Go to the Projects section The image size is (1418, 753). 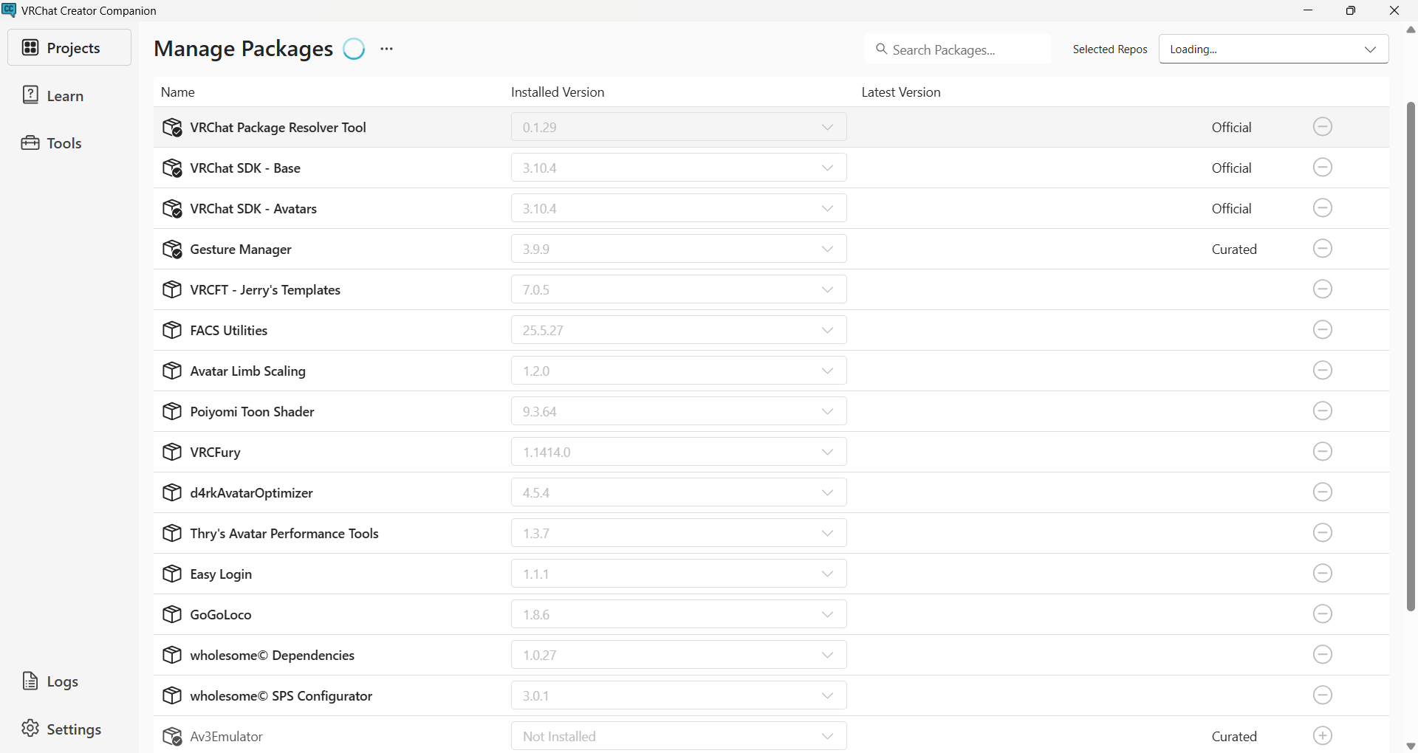pos(69,48)
